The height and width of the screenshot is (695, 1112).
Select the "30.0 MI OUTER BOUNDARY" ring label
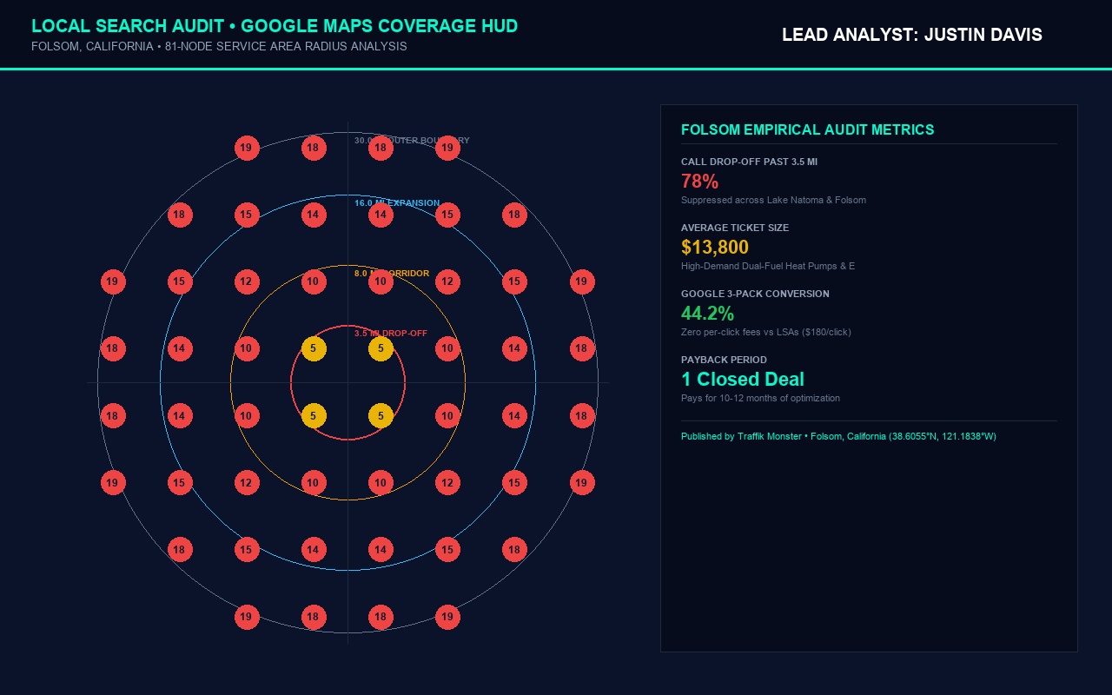pos(412,141)
